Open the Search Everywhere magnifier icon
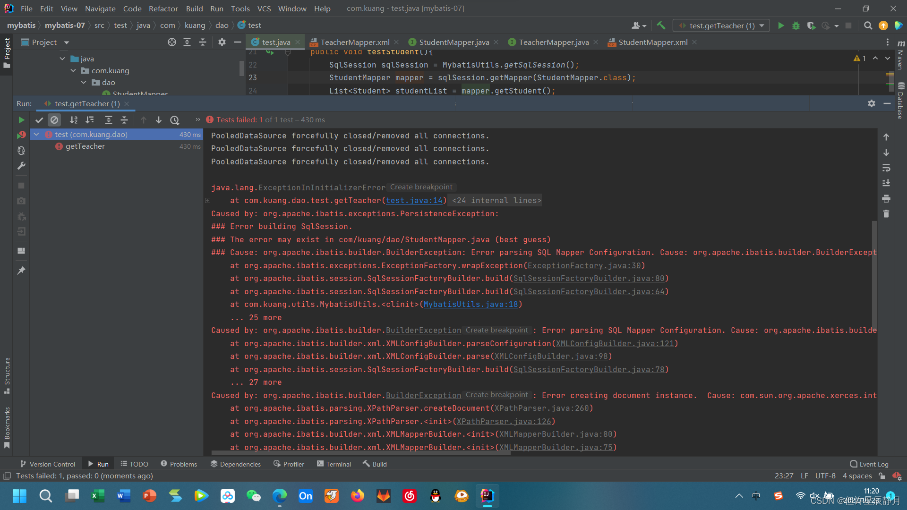This screenshot has width=907, height=510. click(868, 25)
